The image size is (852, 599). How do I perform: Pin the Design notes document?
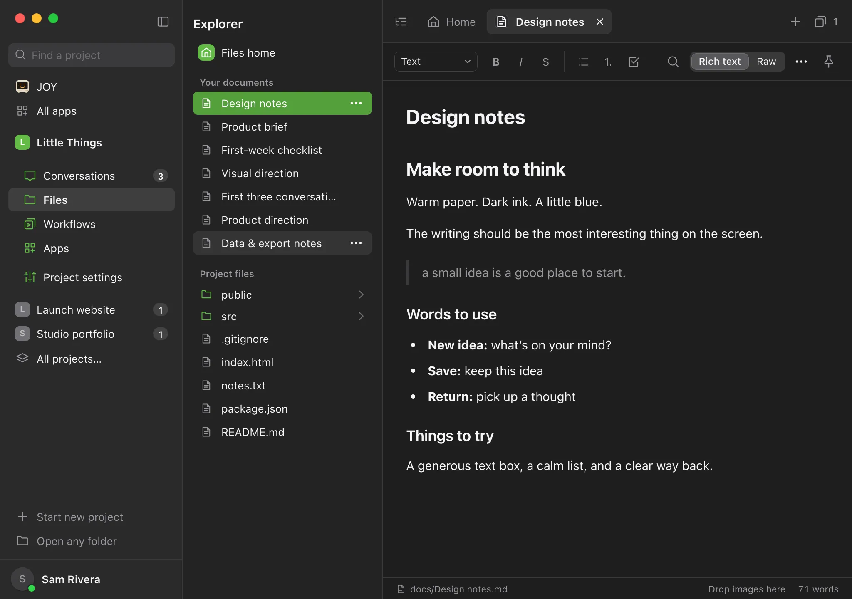tap(828, 62)
